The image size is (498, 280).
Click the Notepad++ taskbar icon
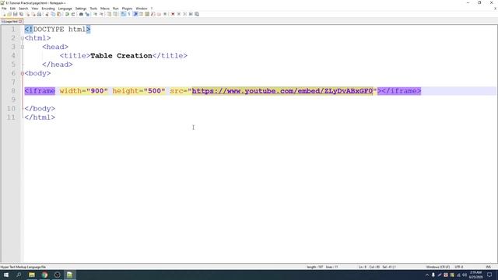point(69,275)
